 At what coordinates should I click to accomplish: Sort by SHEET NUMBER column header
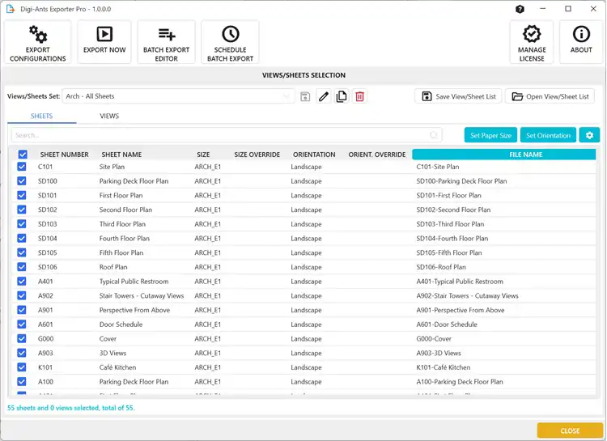coord(64,155)
